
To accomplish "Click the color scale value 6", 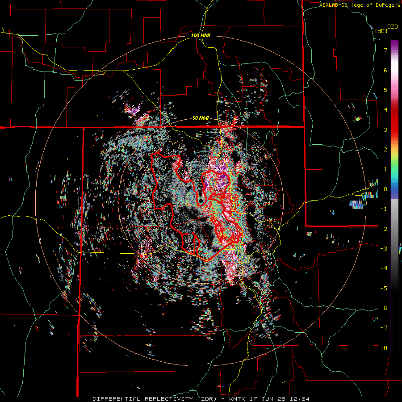I will pos(385,70).
